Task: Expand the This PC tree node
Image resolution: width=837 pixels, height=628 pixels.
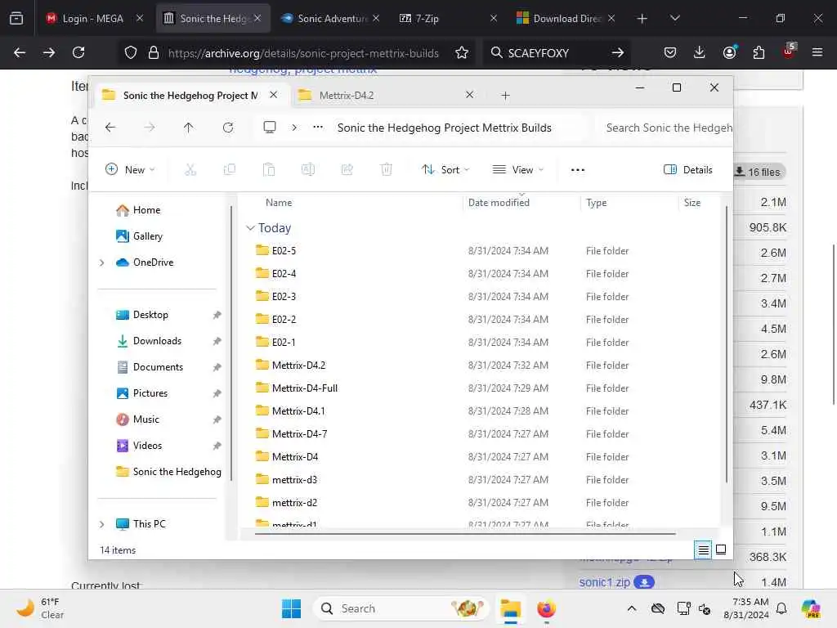Action: [x=102, y=524]
